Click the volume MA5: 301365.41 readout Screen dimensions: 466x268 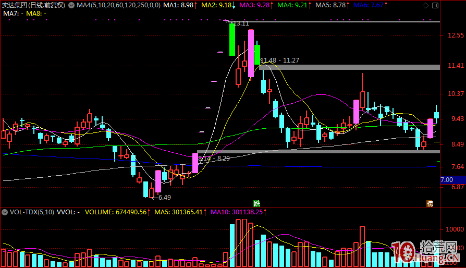pos(178,212)
